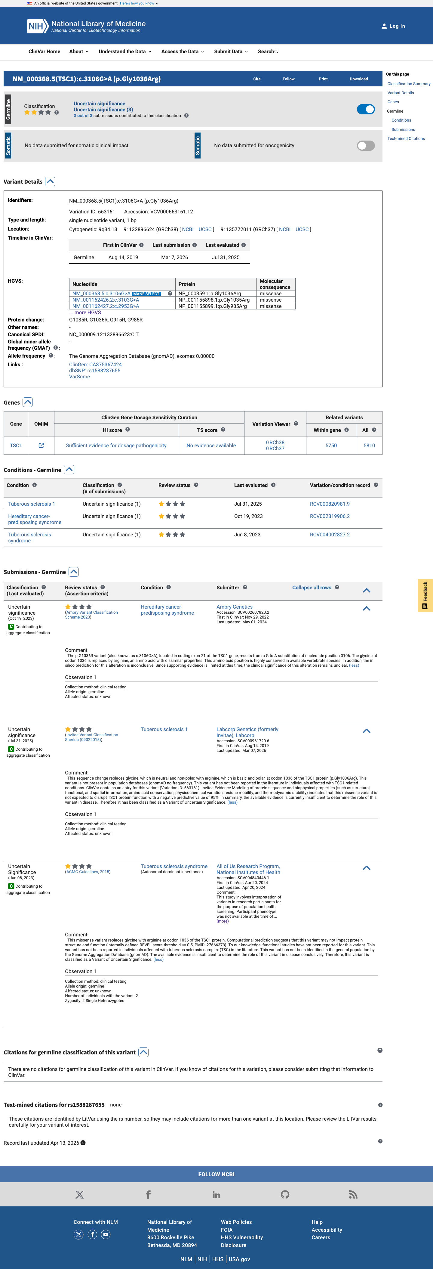
Task: Toggle the Somatic classification switch
Action: pyautogui.click(x=366, y=145)
